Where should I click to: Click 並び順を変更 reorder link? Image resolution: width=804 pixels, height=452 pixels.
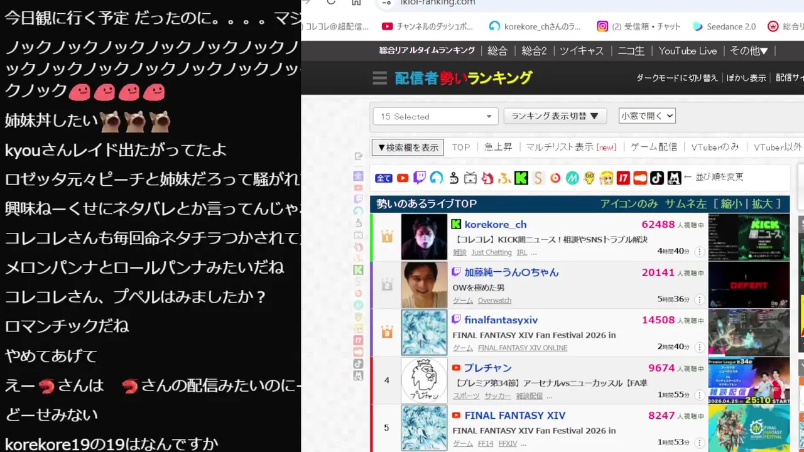tap(718, 178)
